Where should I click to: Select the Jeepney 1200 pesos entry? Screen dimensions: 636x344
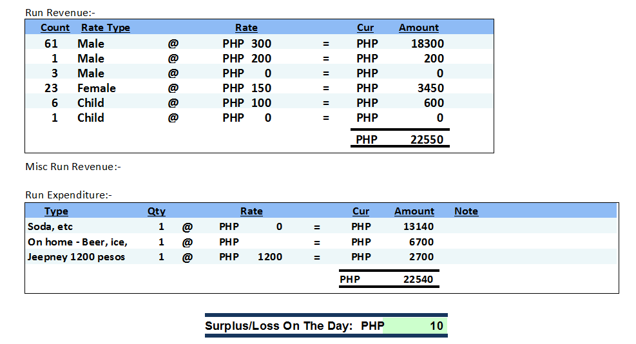[76, 257]
